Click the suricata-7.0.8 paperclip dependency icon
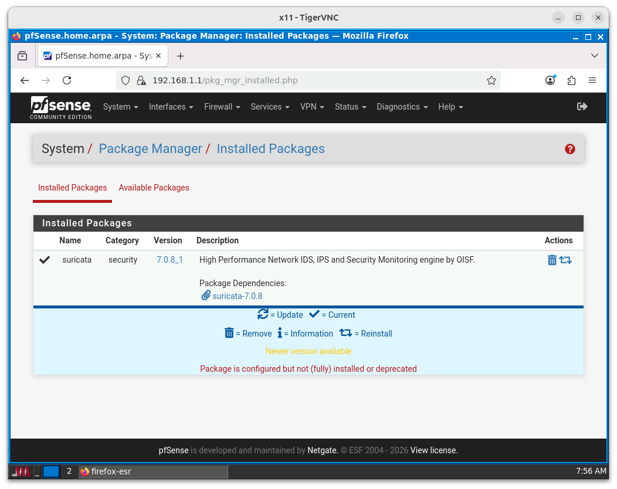This screenshot has width=617, height=489. pyautogui.click(x=206, y=296)
